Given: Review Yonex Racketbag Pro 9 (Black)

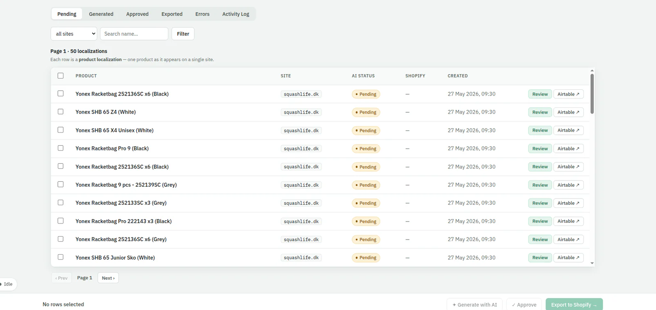Looking at the screenshot, I should click(x=540, y=148).
